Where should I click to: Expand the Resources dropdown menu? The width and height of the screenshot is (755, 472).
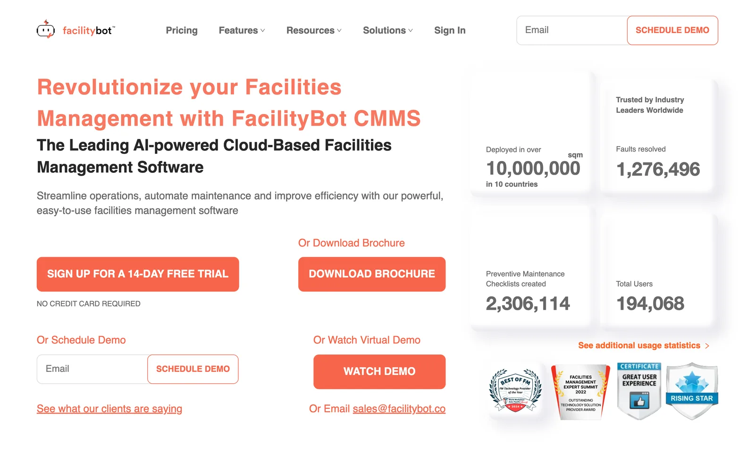point(314,30)
